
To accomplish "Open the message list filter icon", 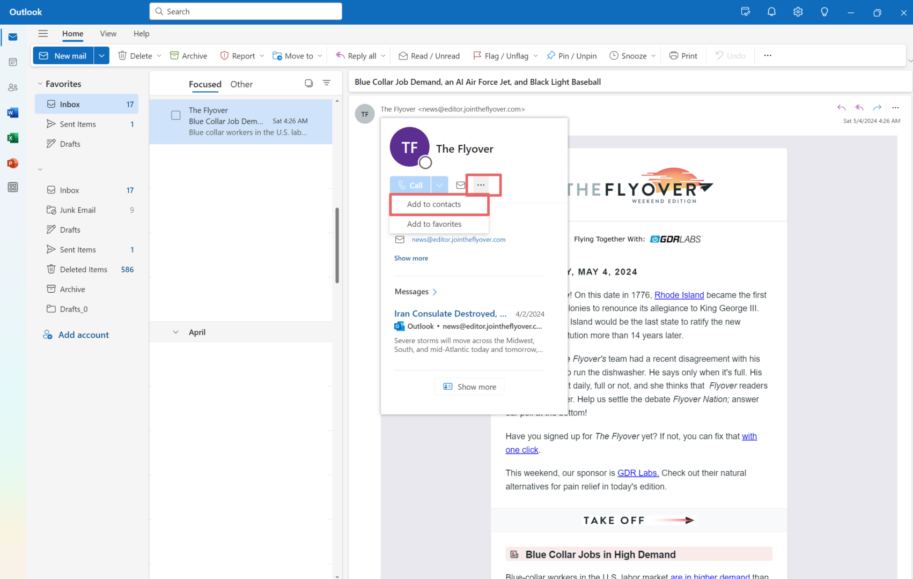I will (326, 83).
